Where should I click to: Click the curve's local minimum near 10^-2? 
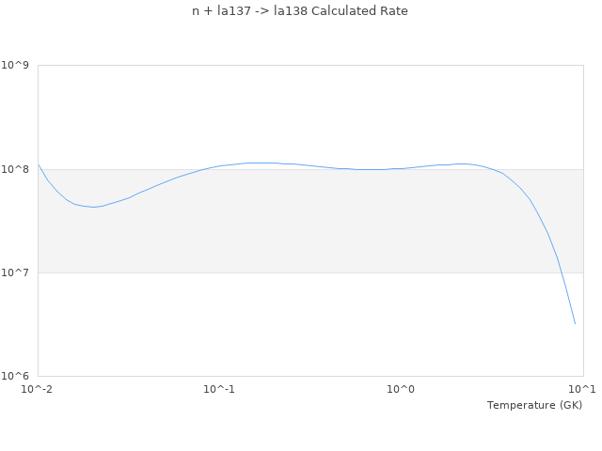[x=93, y=207]
